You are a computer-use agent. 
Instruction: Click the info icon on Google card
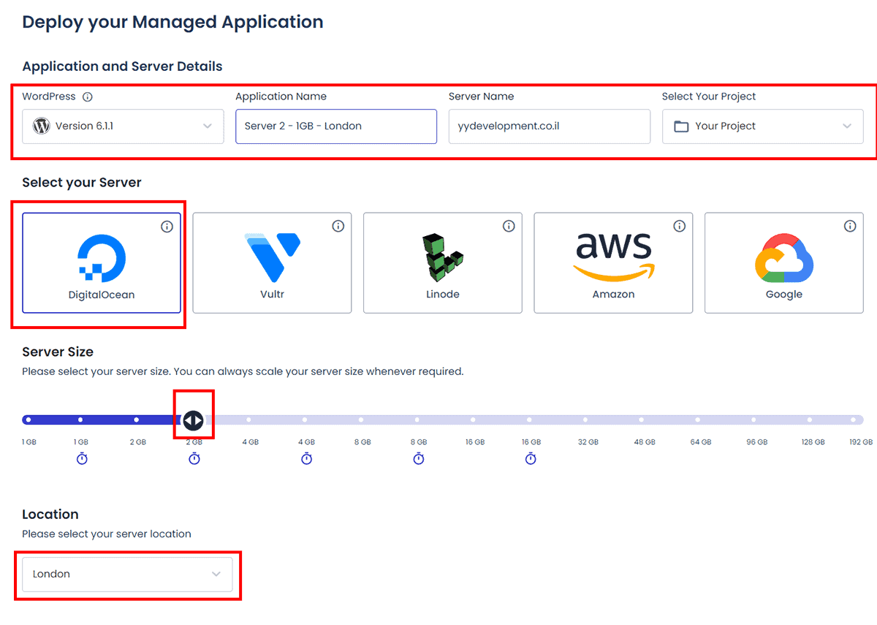tap(850, 227)
